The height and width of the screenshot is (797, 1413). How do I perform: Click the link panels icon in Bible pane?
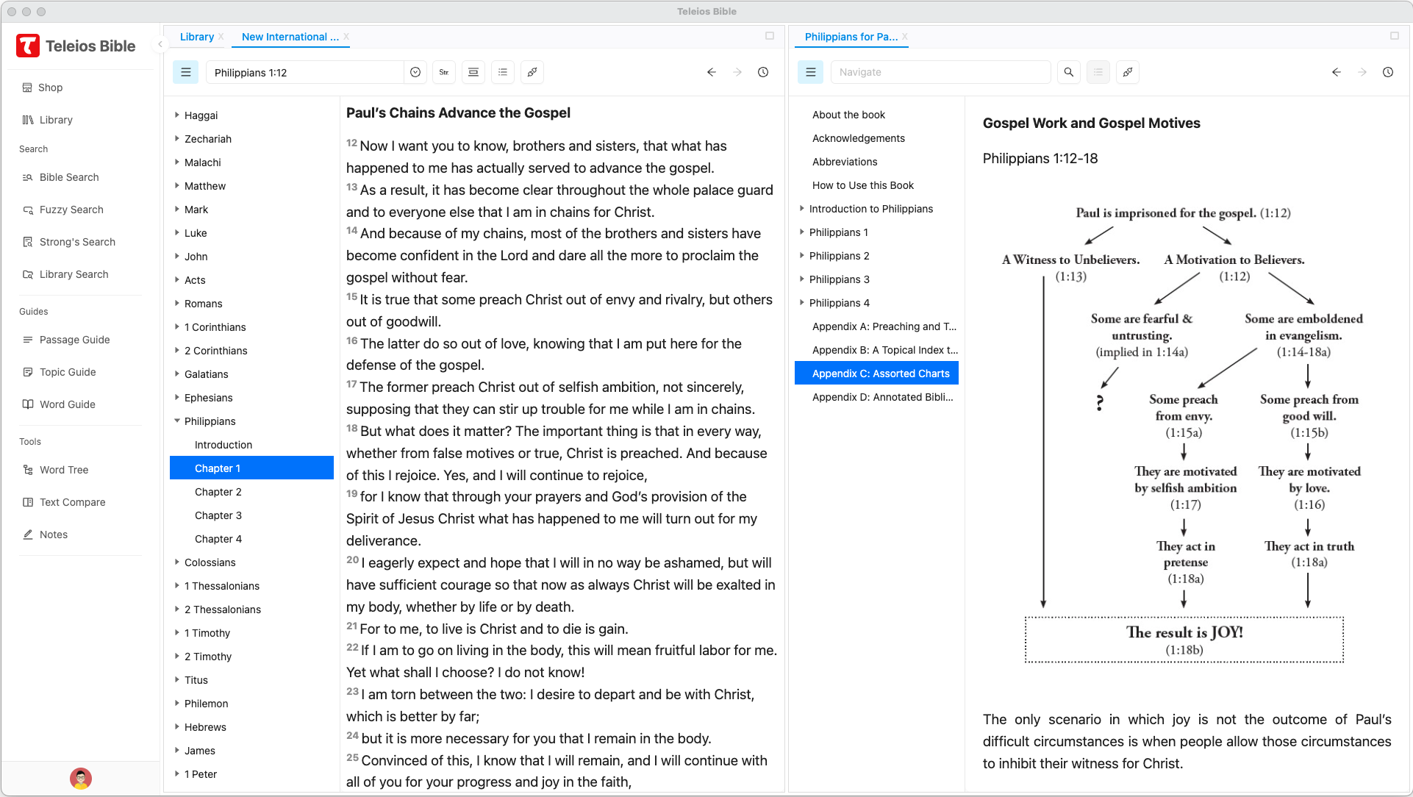[x=532, y=72]
